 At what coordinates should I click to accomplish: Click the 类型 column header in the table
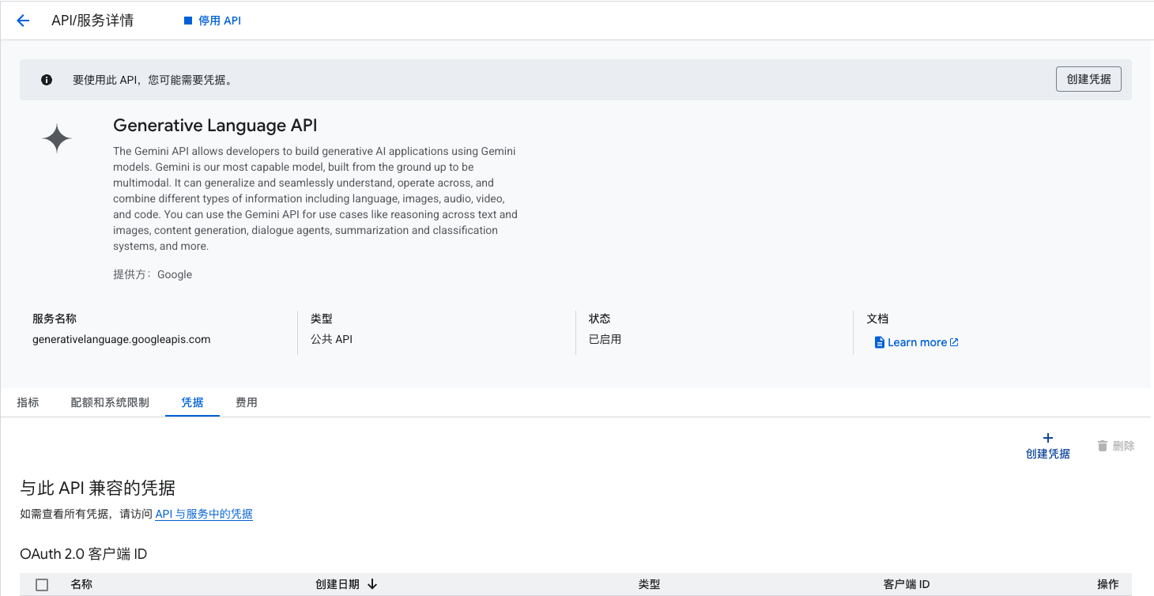pyautogui.click(x=649, y=584)
